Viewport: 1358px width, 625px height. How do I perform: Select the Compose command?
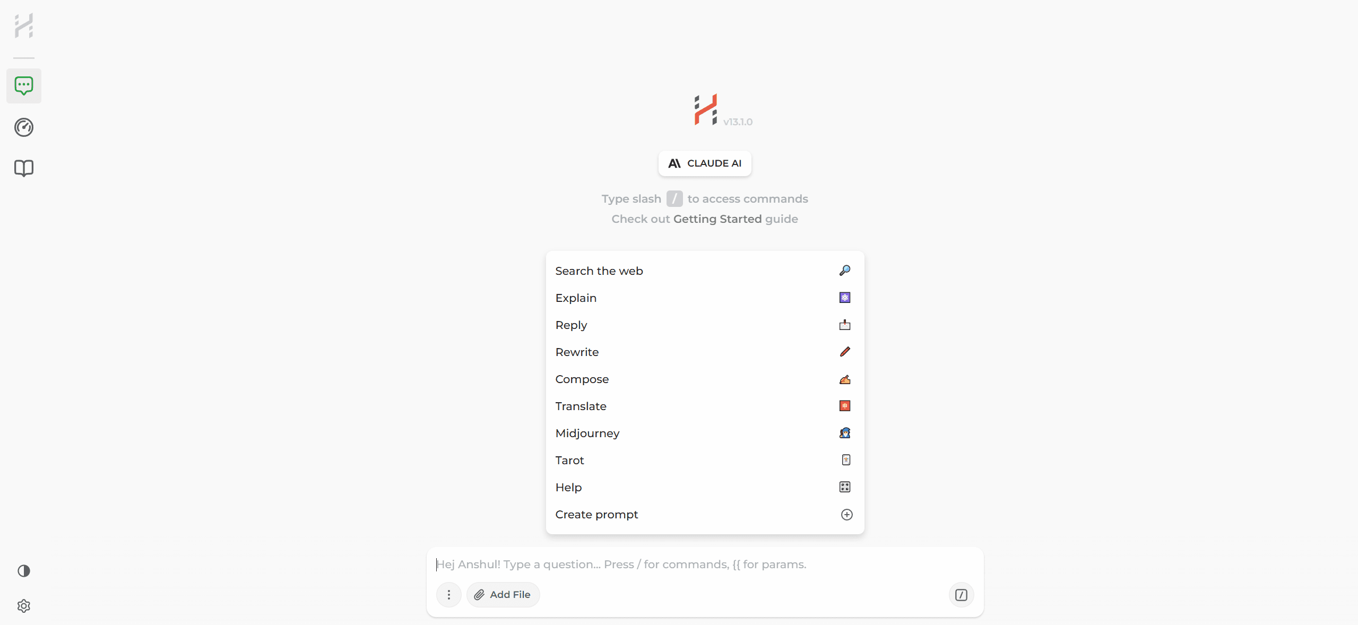coord(582,379)
